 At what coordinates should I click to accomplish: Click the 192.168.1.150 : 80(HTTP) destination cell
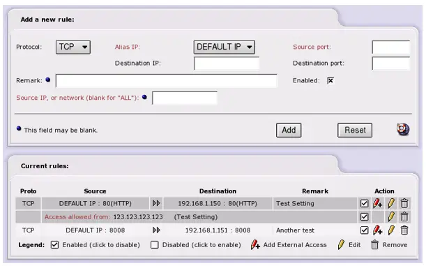[218, 203]
